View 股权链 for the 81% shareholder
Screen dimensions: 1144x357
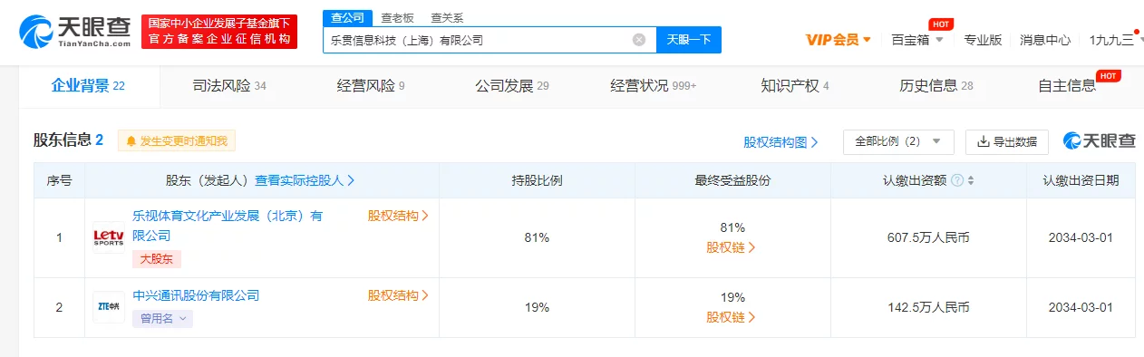732,246
